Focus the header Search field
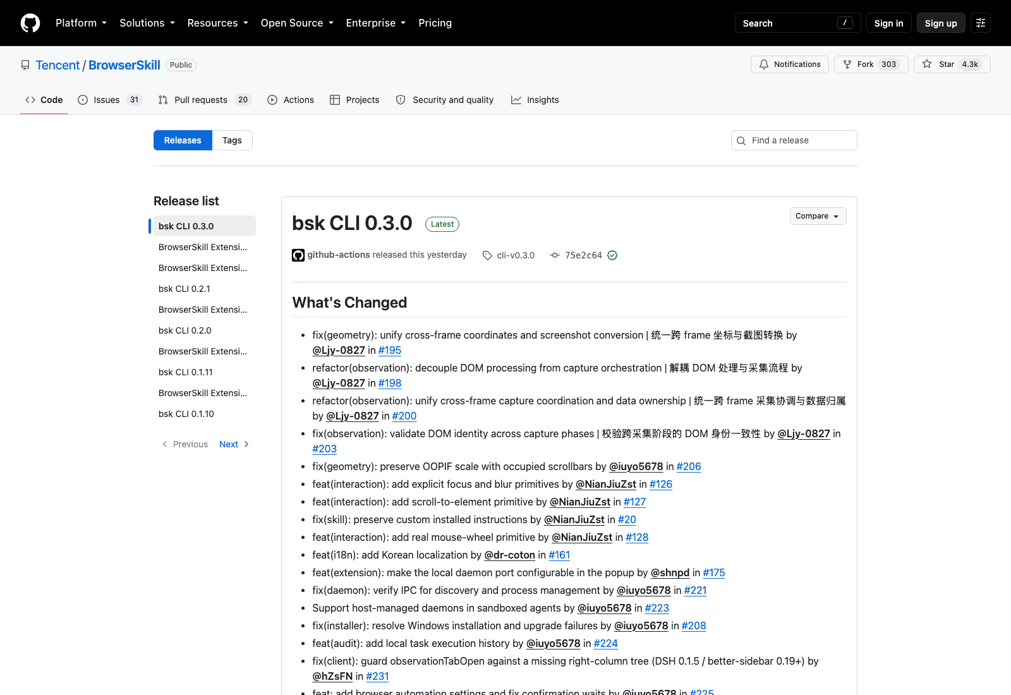Screen dimensions: 1011x695 pyautogui.click(x=797, y=23)
